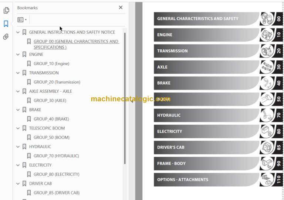284x200 pixels.
Task: Click the steering wheel icon for section 00
Action: click(267, 19)
